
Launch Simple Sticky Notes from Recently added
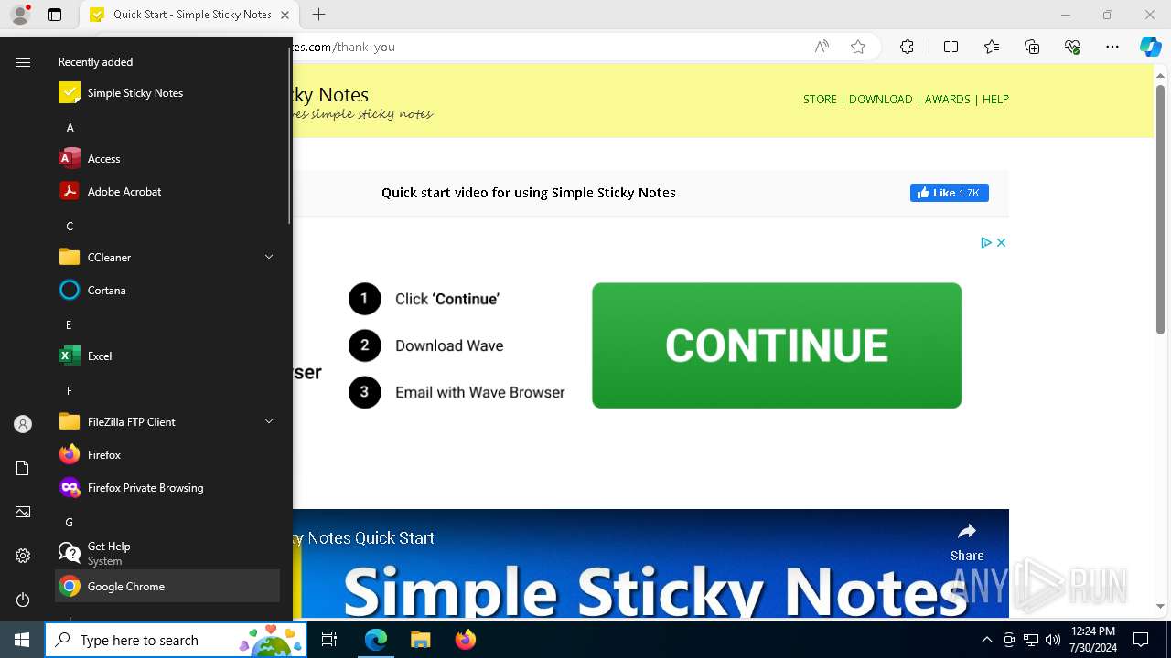click(167, 92)
